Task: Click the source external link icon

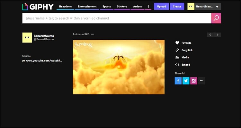Action: (23, 61)
